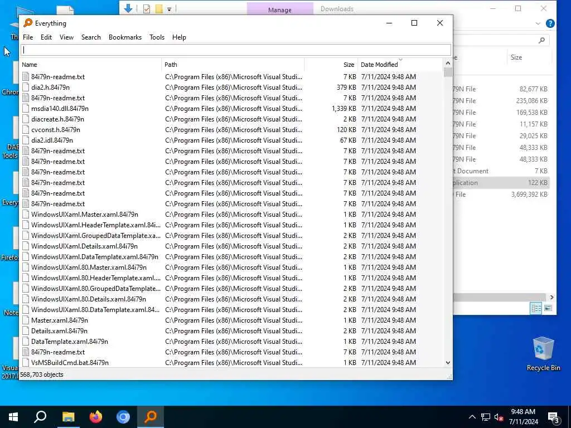
Task: Click file icon of VsMSBuildCmd.bat.84i79n
Action: (26, 362)
